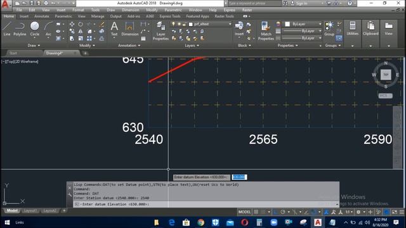Toggle ortho mode in status bar

275,212
